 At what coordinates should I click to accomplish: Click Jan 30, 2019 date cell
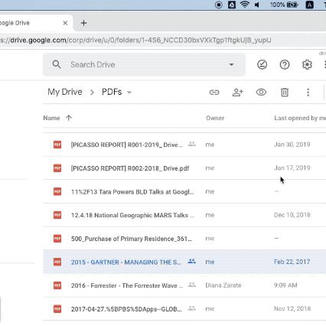[x=292, y=145]
